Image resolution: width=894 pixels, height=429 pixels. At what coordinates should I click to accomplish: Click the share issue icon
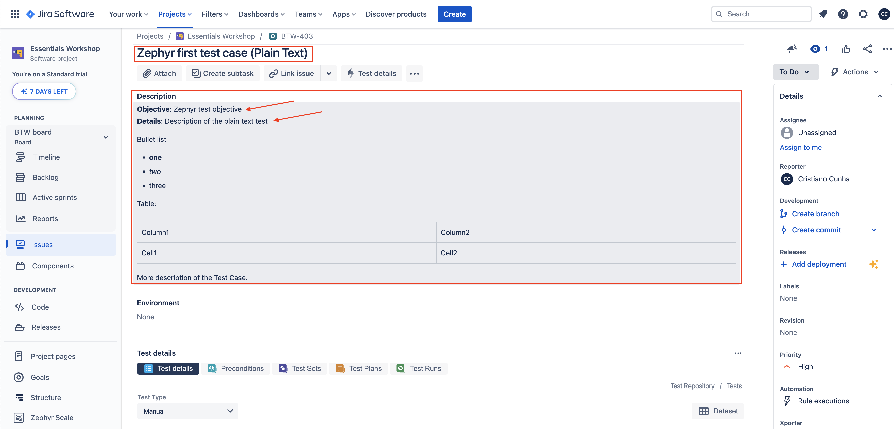coord(867,49)
